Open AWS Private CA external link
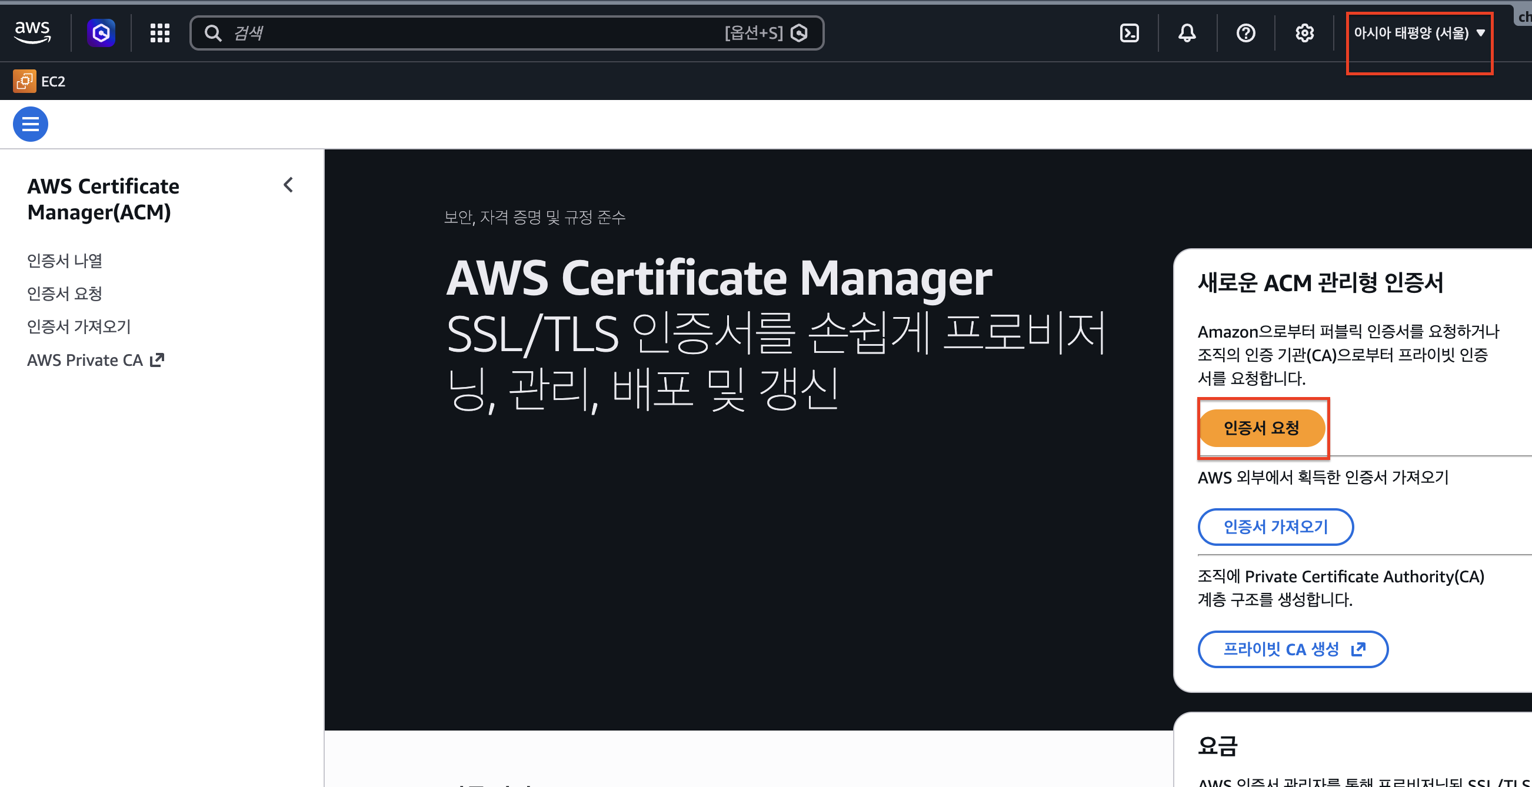 96,360
